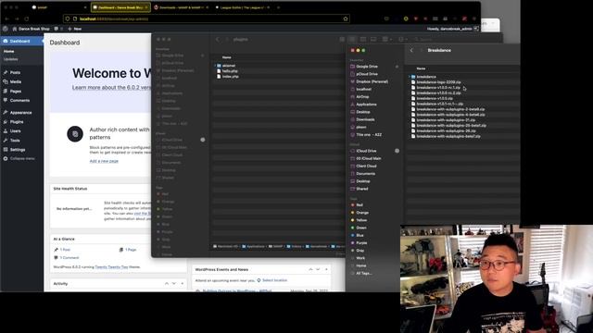This screenshot has height=333, width=593.
Task: Open Comments in WordPress admin sidebar
Action: point(19,101)
